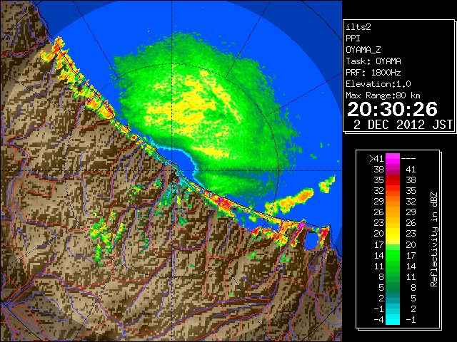Click the 'Max Range:80 km' line
This screenshot has width=457, height=342.
383,95
